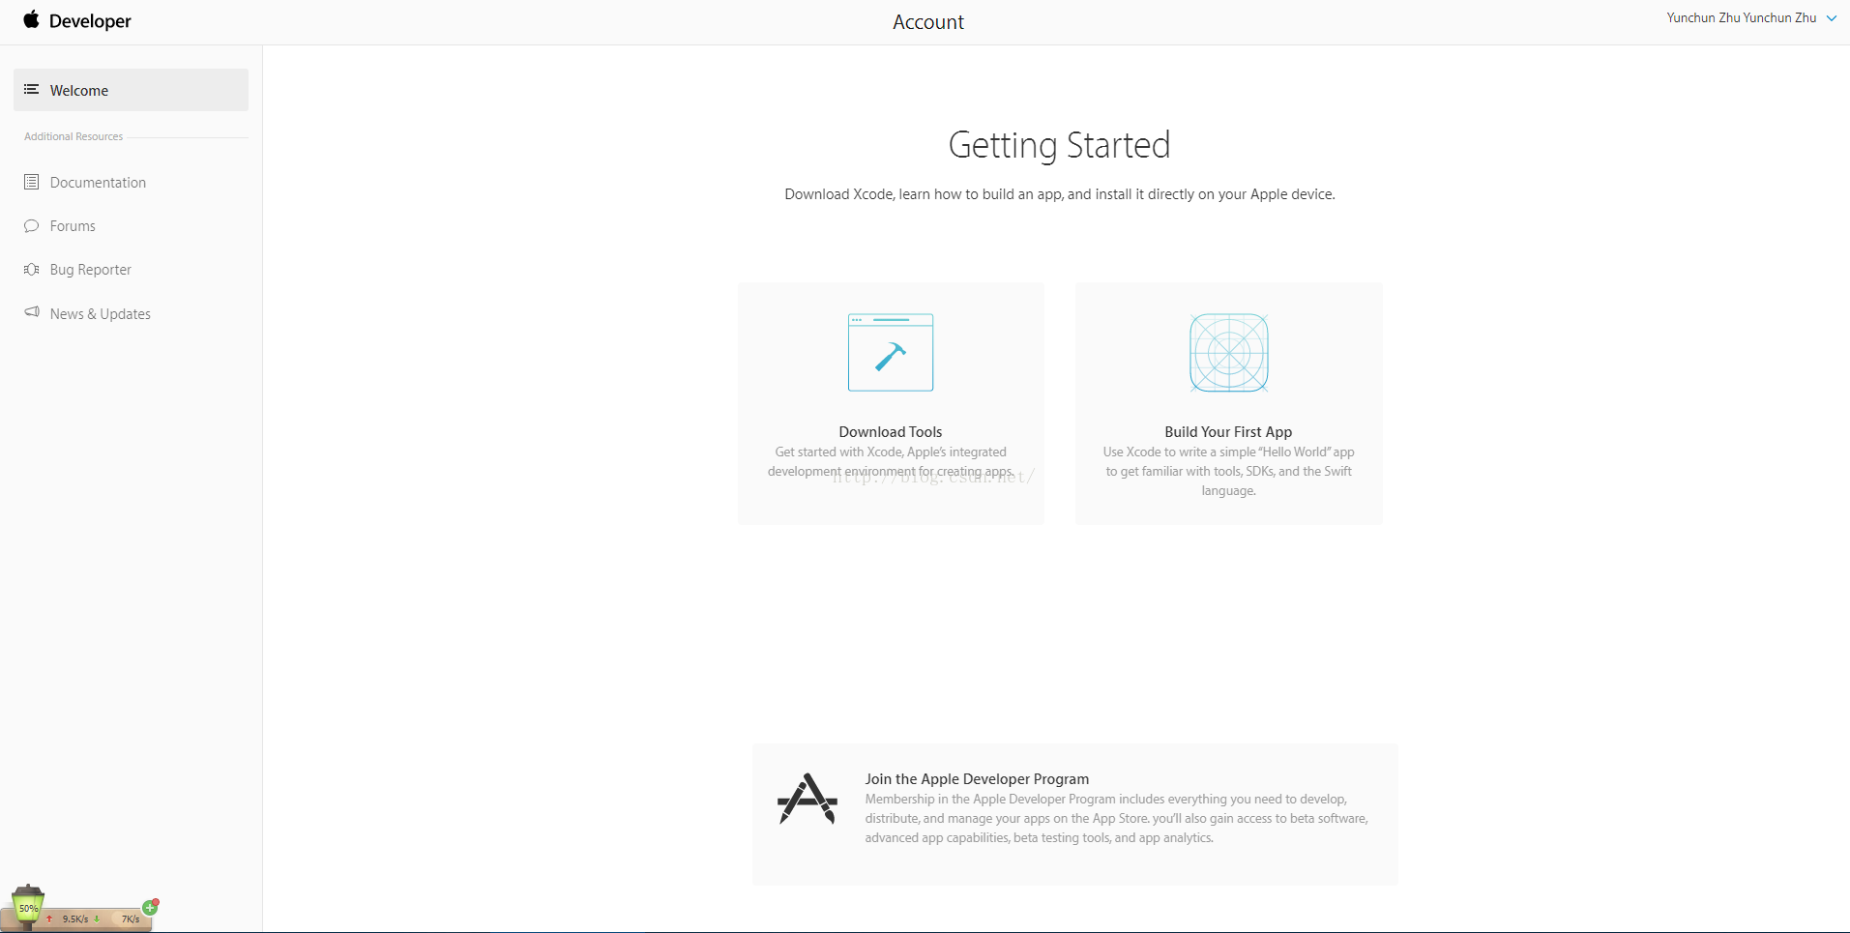
Task: Click the Getting Started heading
Action: click(1059, 145)
